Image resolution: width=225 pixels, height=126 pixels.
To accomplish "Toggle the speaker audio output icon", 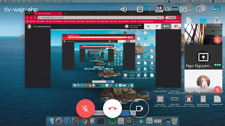I will point(123,9).
